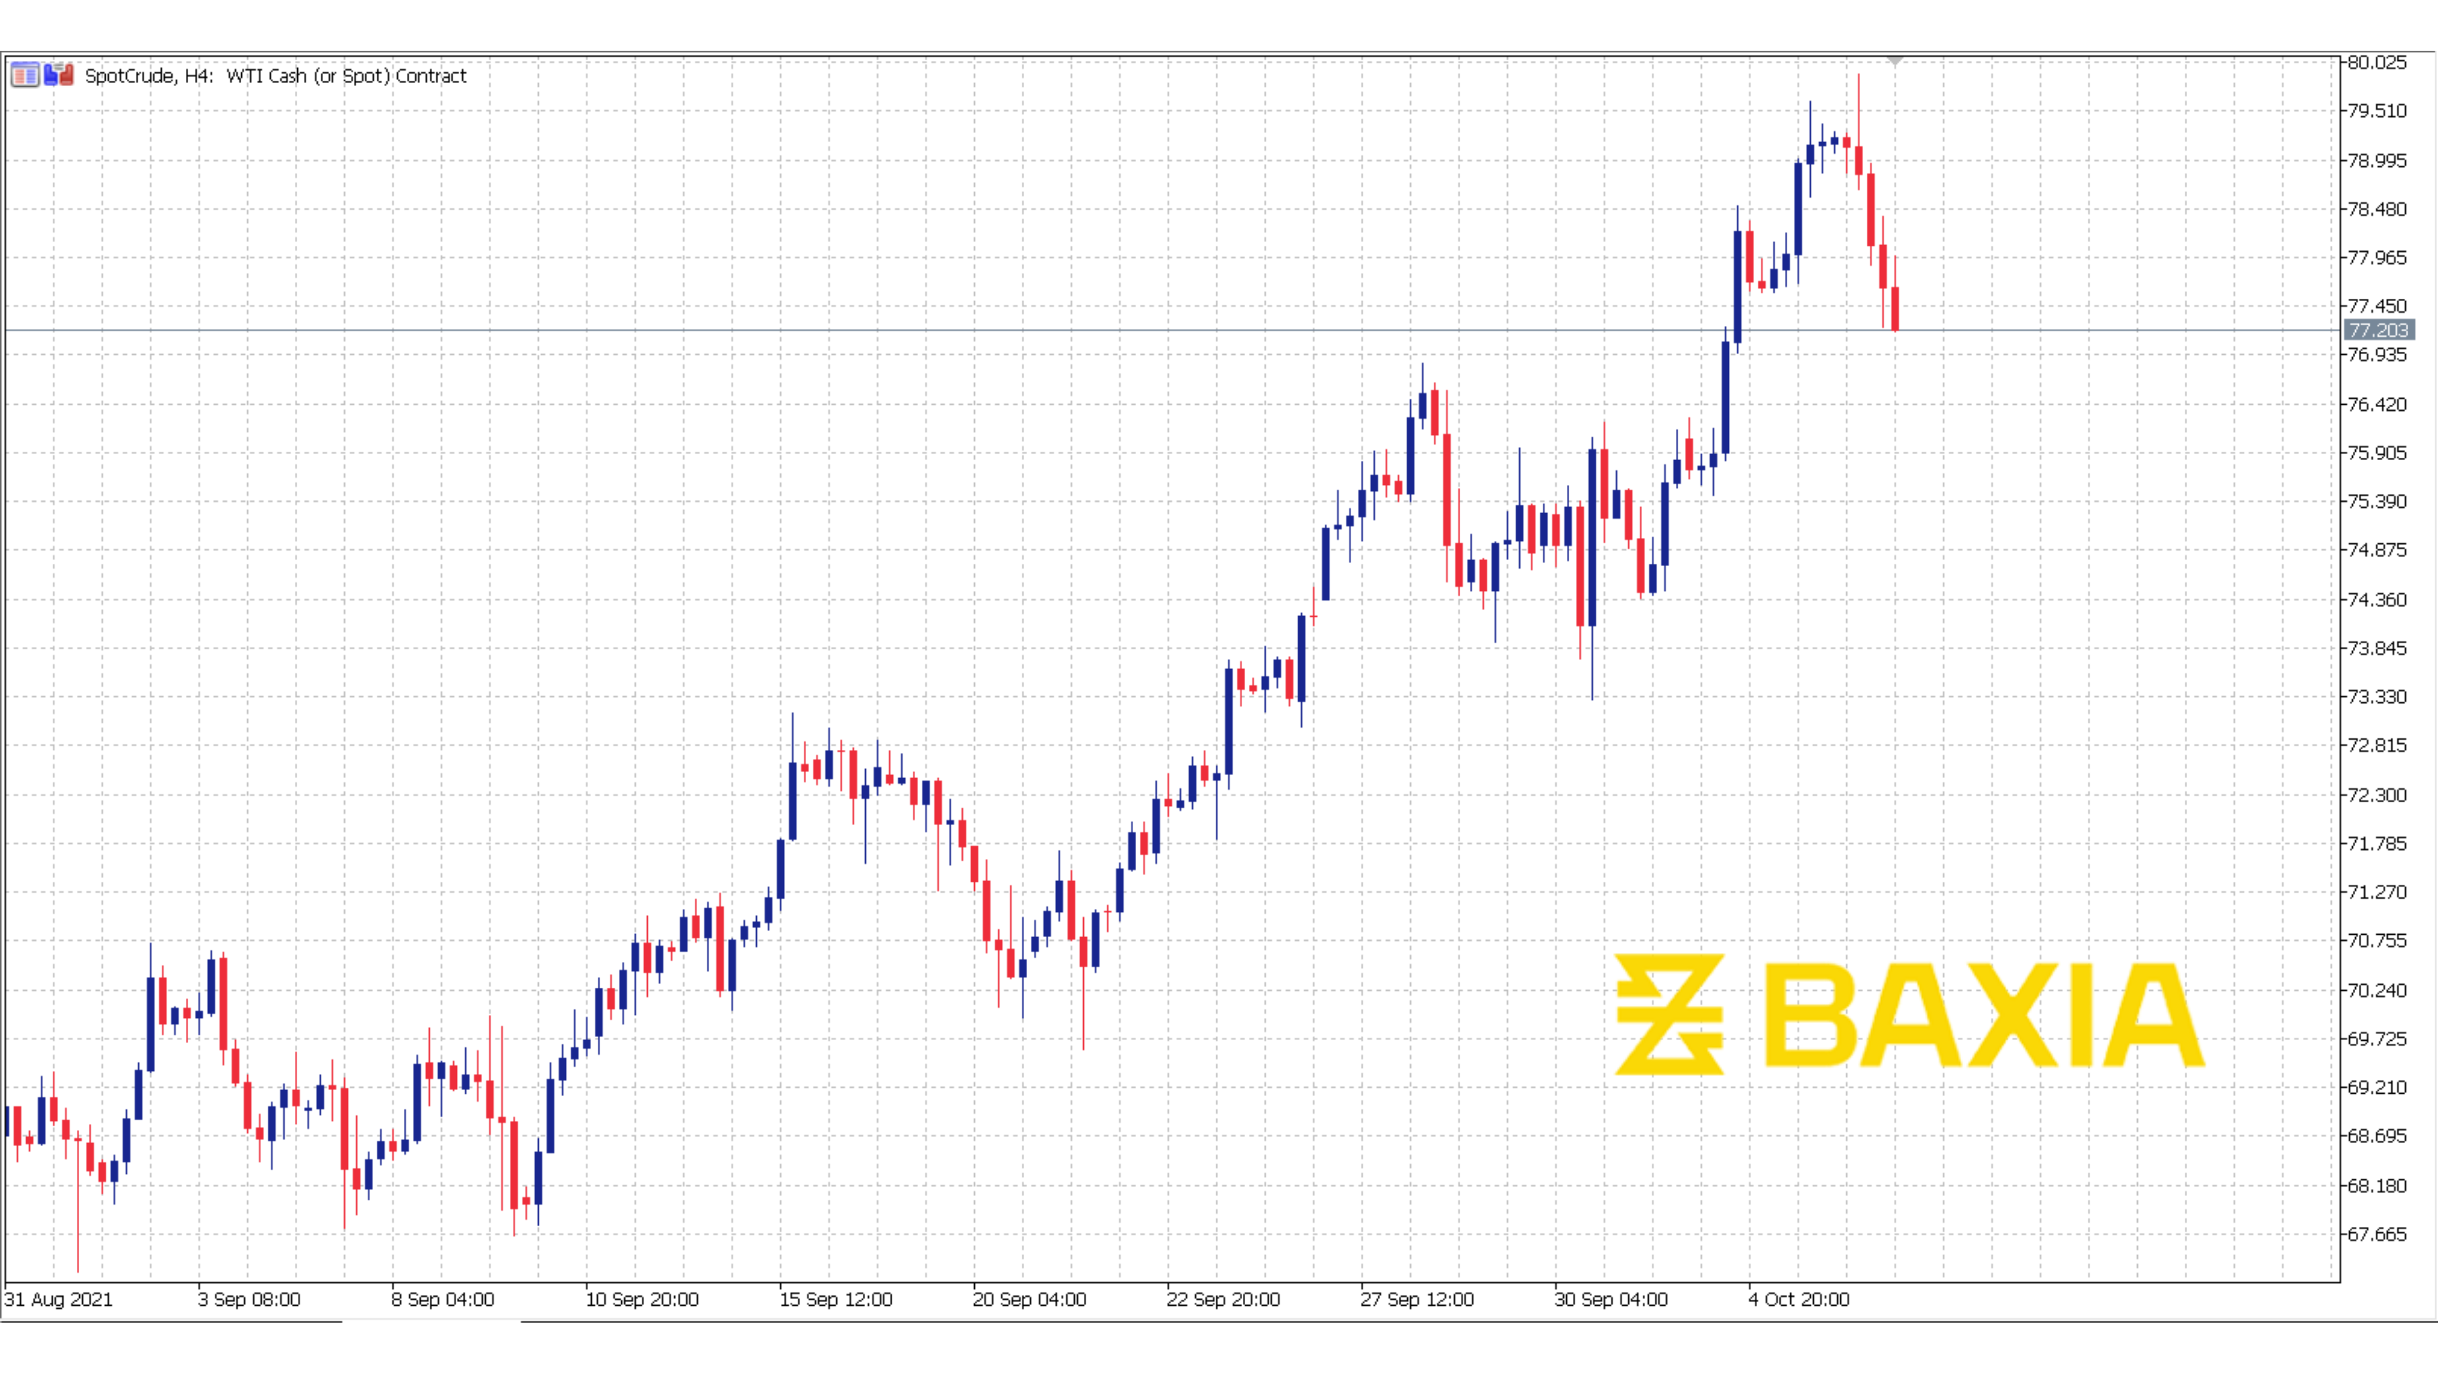Click the 67.665 price scale label
2438x1373 pixels.
pyautogui.click(x=2377, y=1234)
